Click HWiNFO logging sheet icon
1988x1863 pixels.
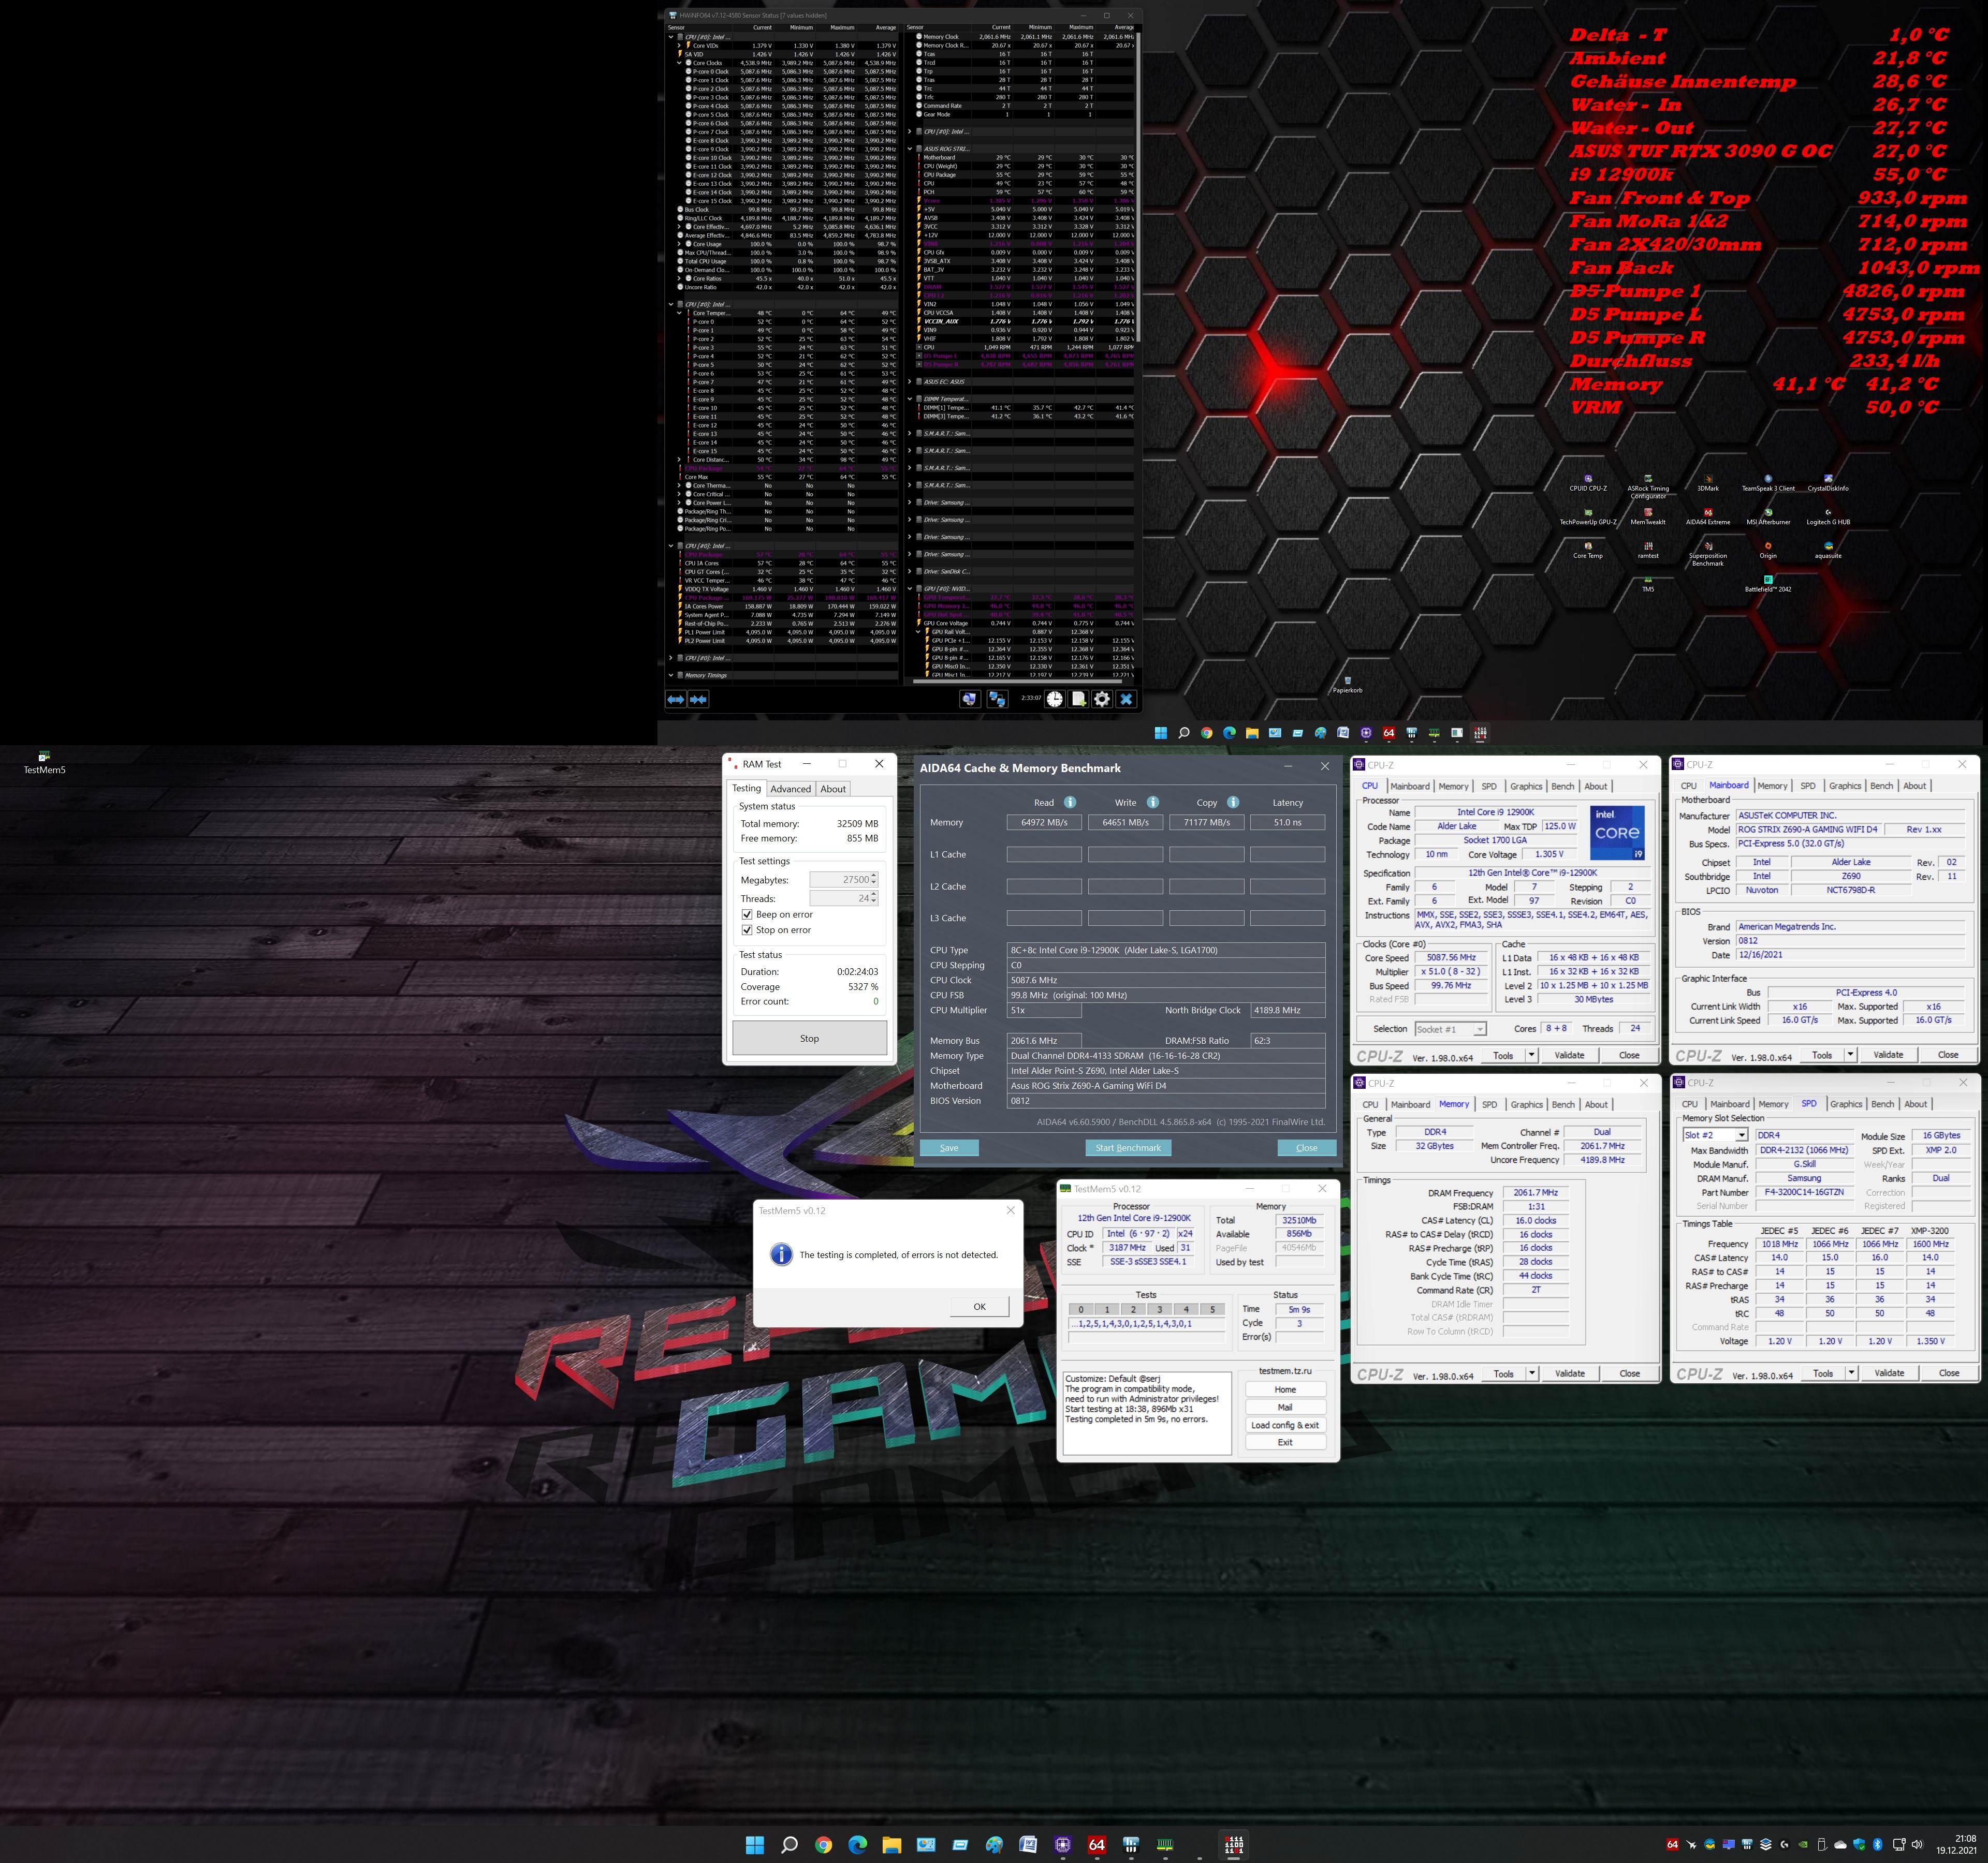click(1078, 700)
